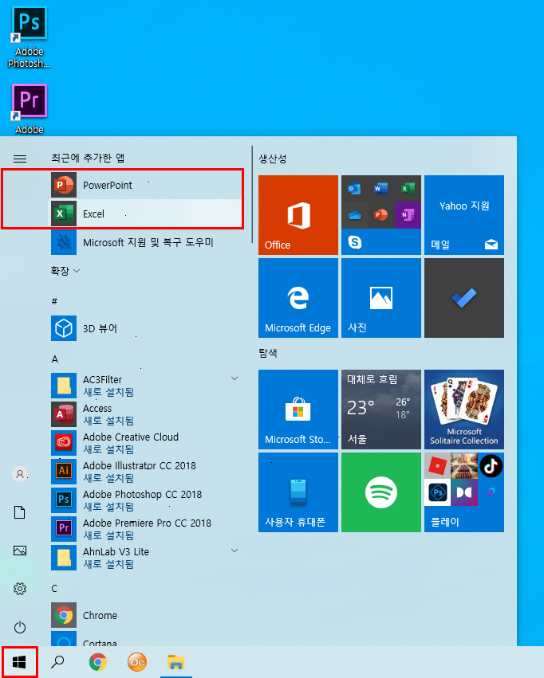544x678 pixels.
Task: Open Documents from the Start sidebar
Action: click(20, 512)
